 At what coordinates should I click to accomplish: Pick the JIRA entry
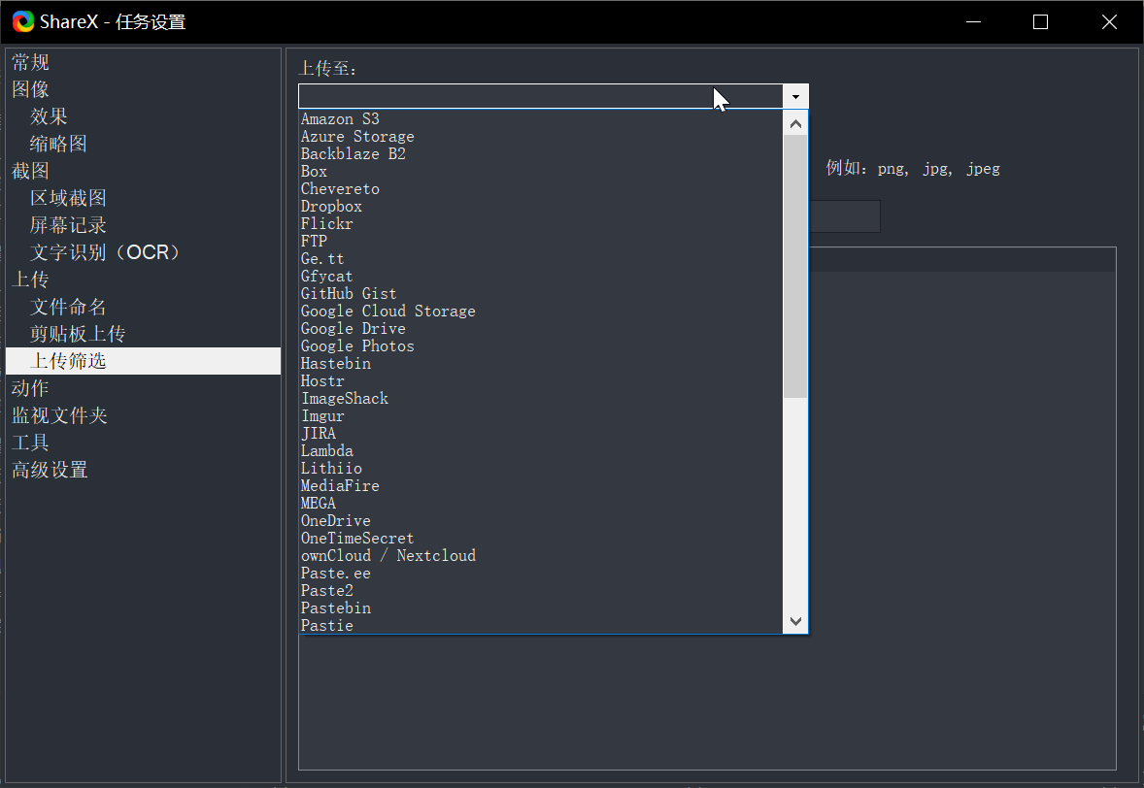[541, 434]
